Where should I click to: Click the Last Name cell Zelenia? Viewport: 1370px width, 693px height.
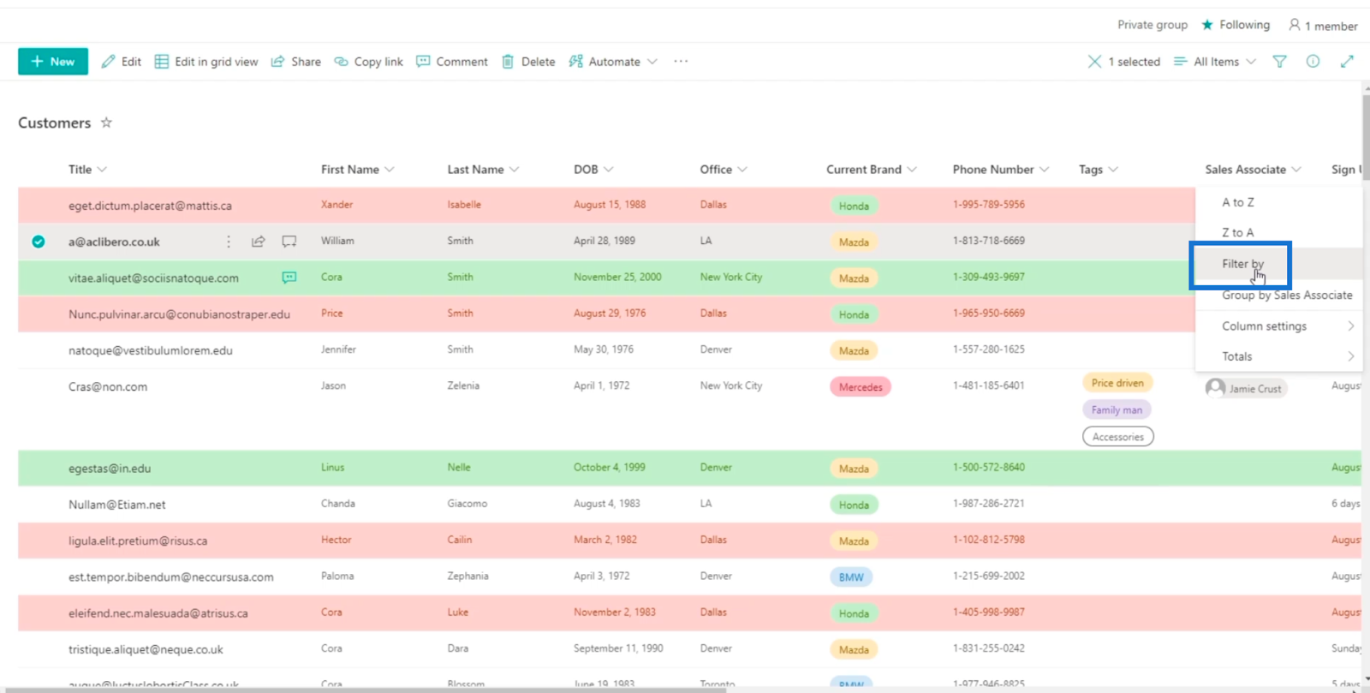463,385
